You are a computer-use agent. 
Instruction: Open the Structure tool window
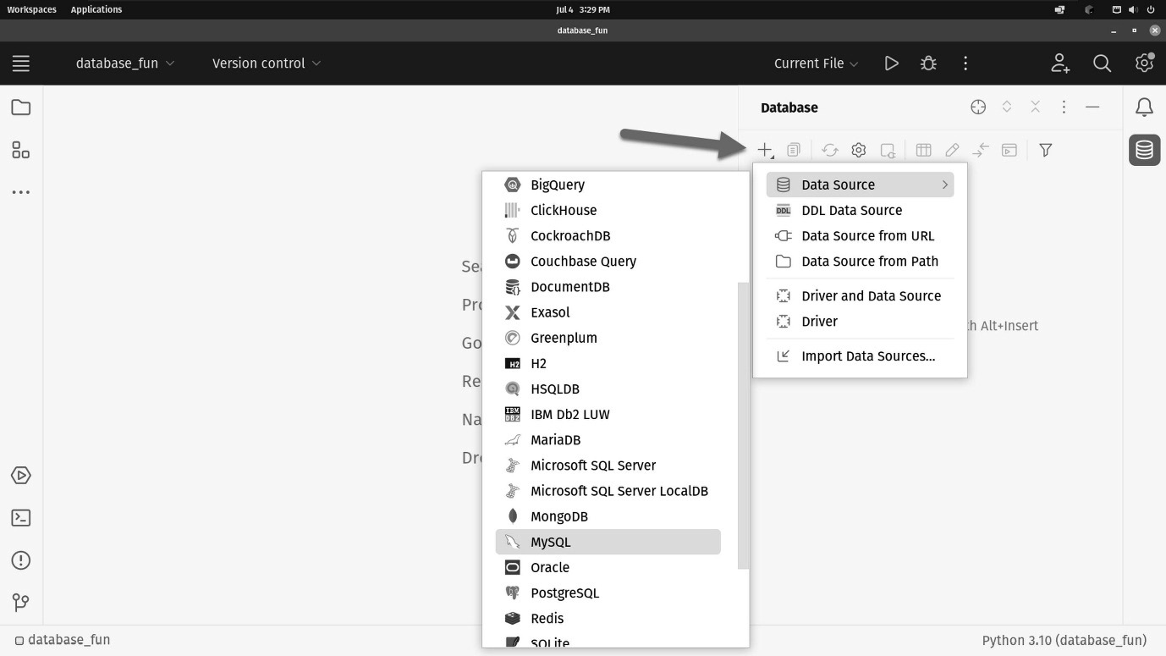(x=21, y=150)
